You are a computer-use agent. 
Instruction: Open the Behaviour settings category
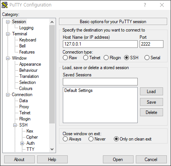tap(28, 70)
